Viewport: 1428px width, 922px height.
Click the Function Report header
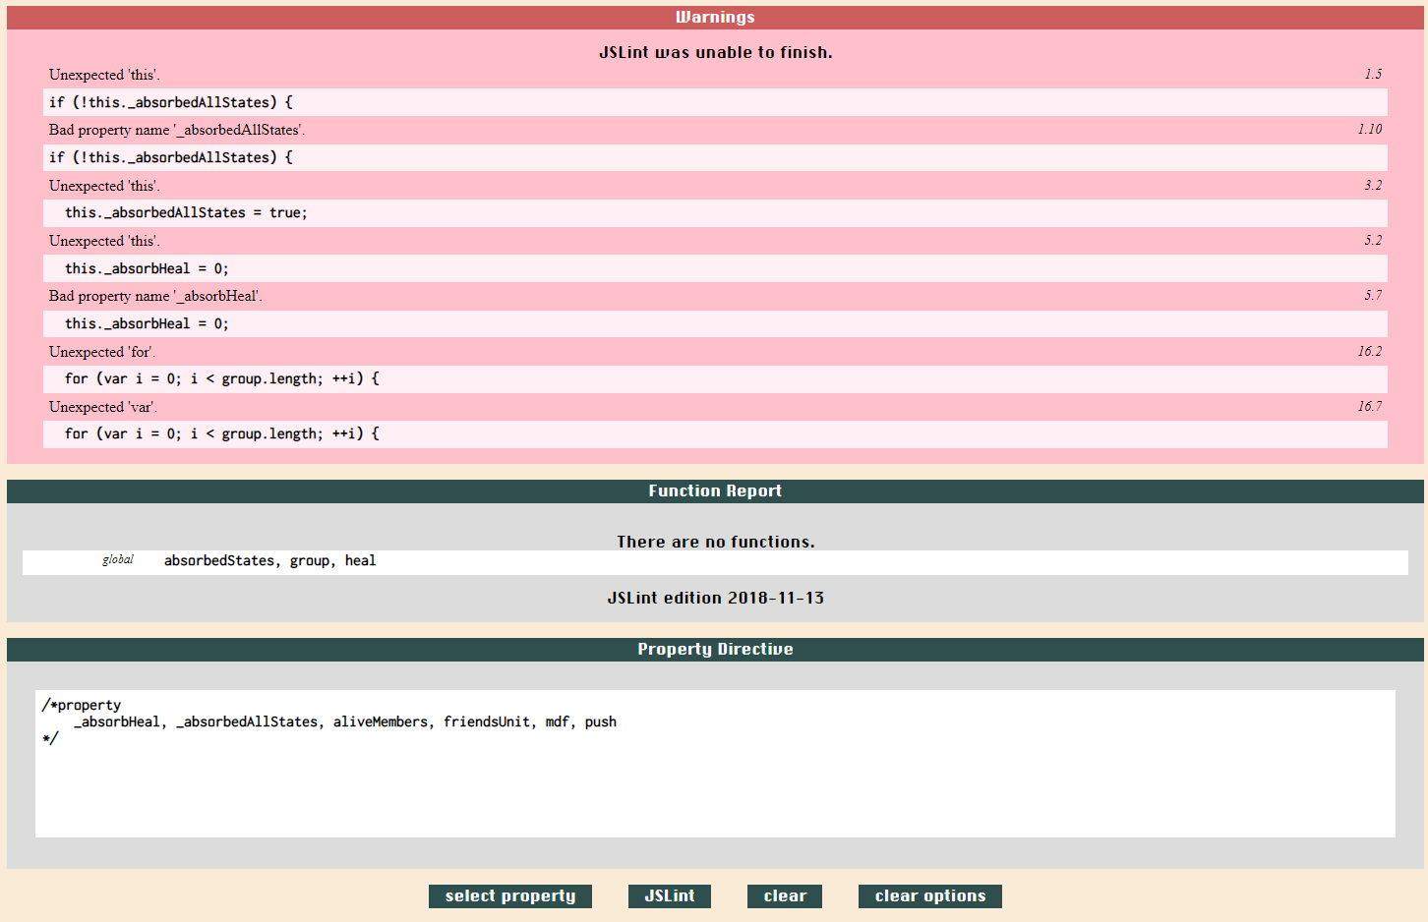[x=715, y=490]
